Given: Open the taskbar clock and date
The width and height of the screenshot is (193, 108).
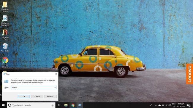Looking at the screenshot, I should [181, 105].
